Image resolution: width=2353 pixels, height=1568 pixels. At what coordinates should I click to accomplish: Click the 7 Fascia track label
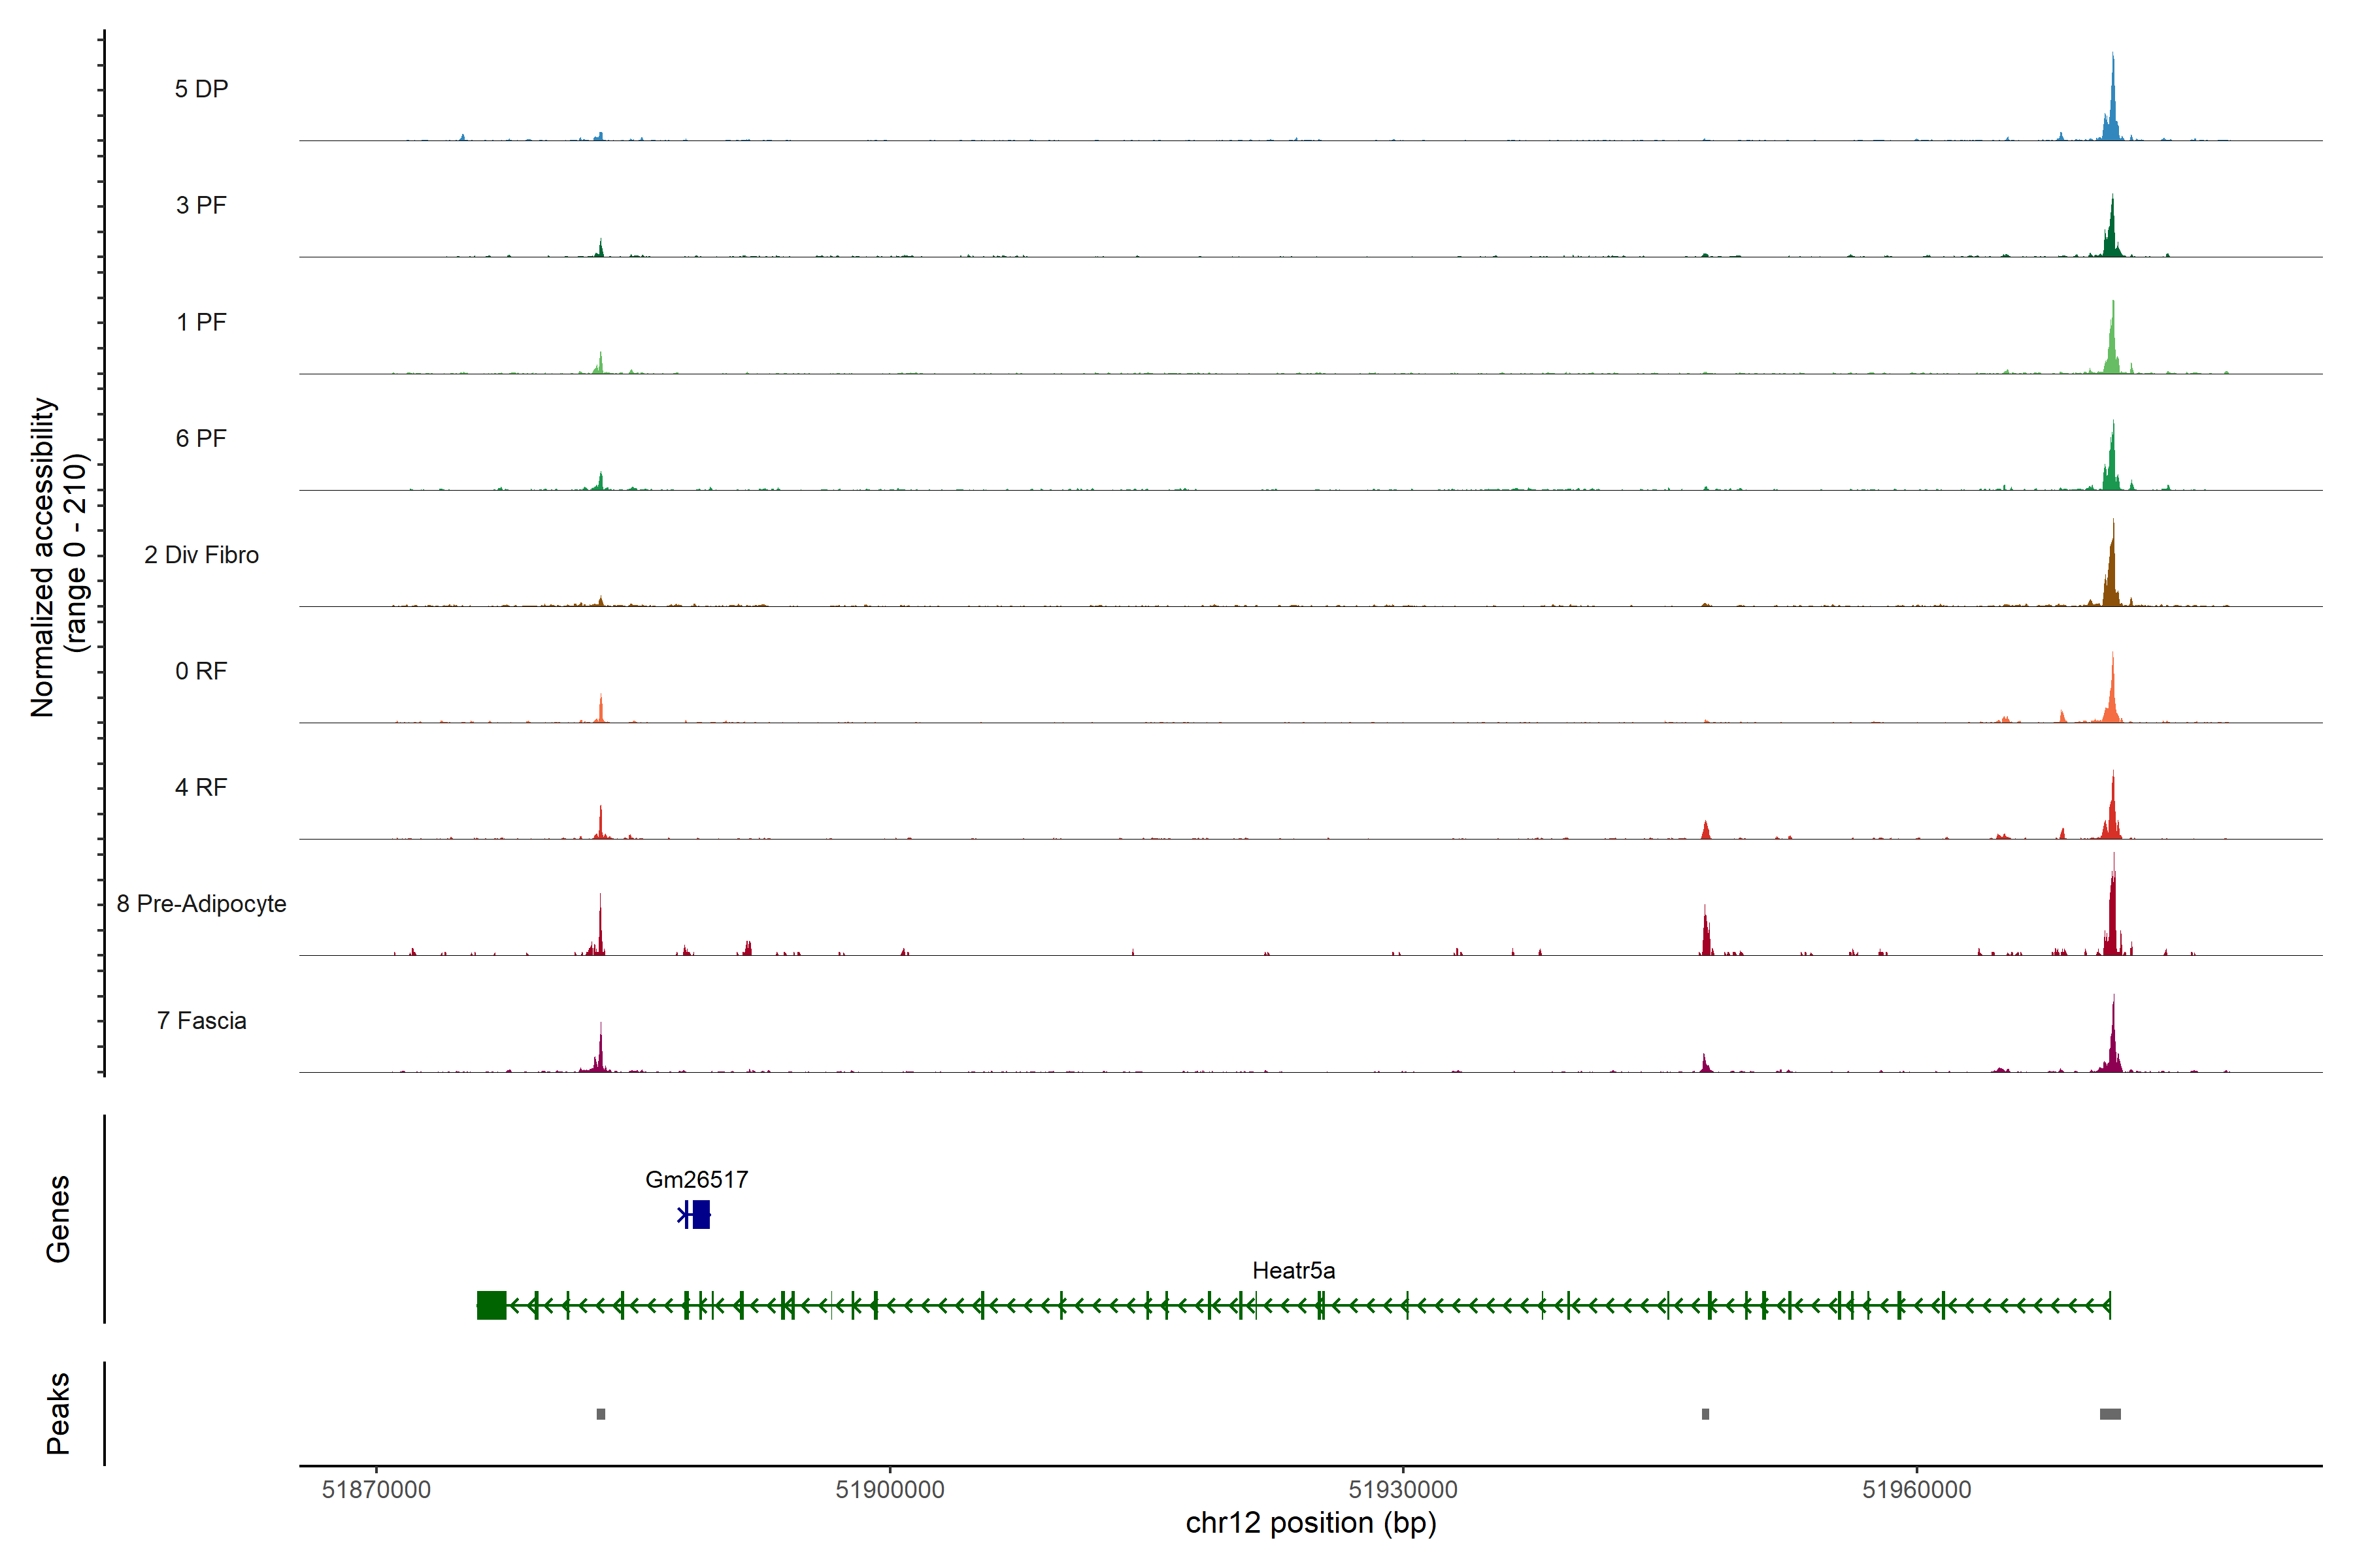(201, 1021)
